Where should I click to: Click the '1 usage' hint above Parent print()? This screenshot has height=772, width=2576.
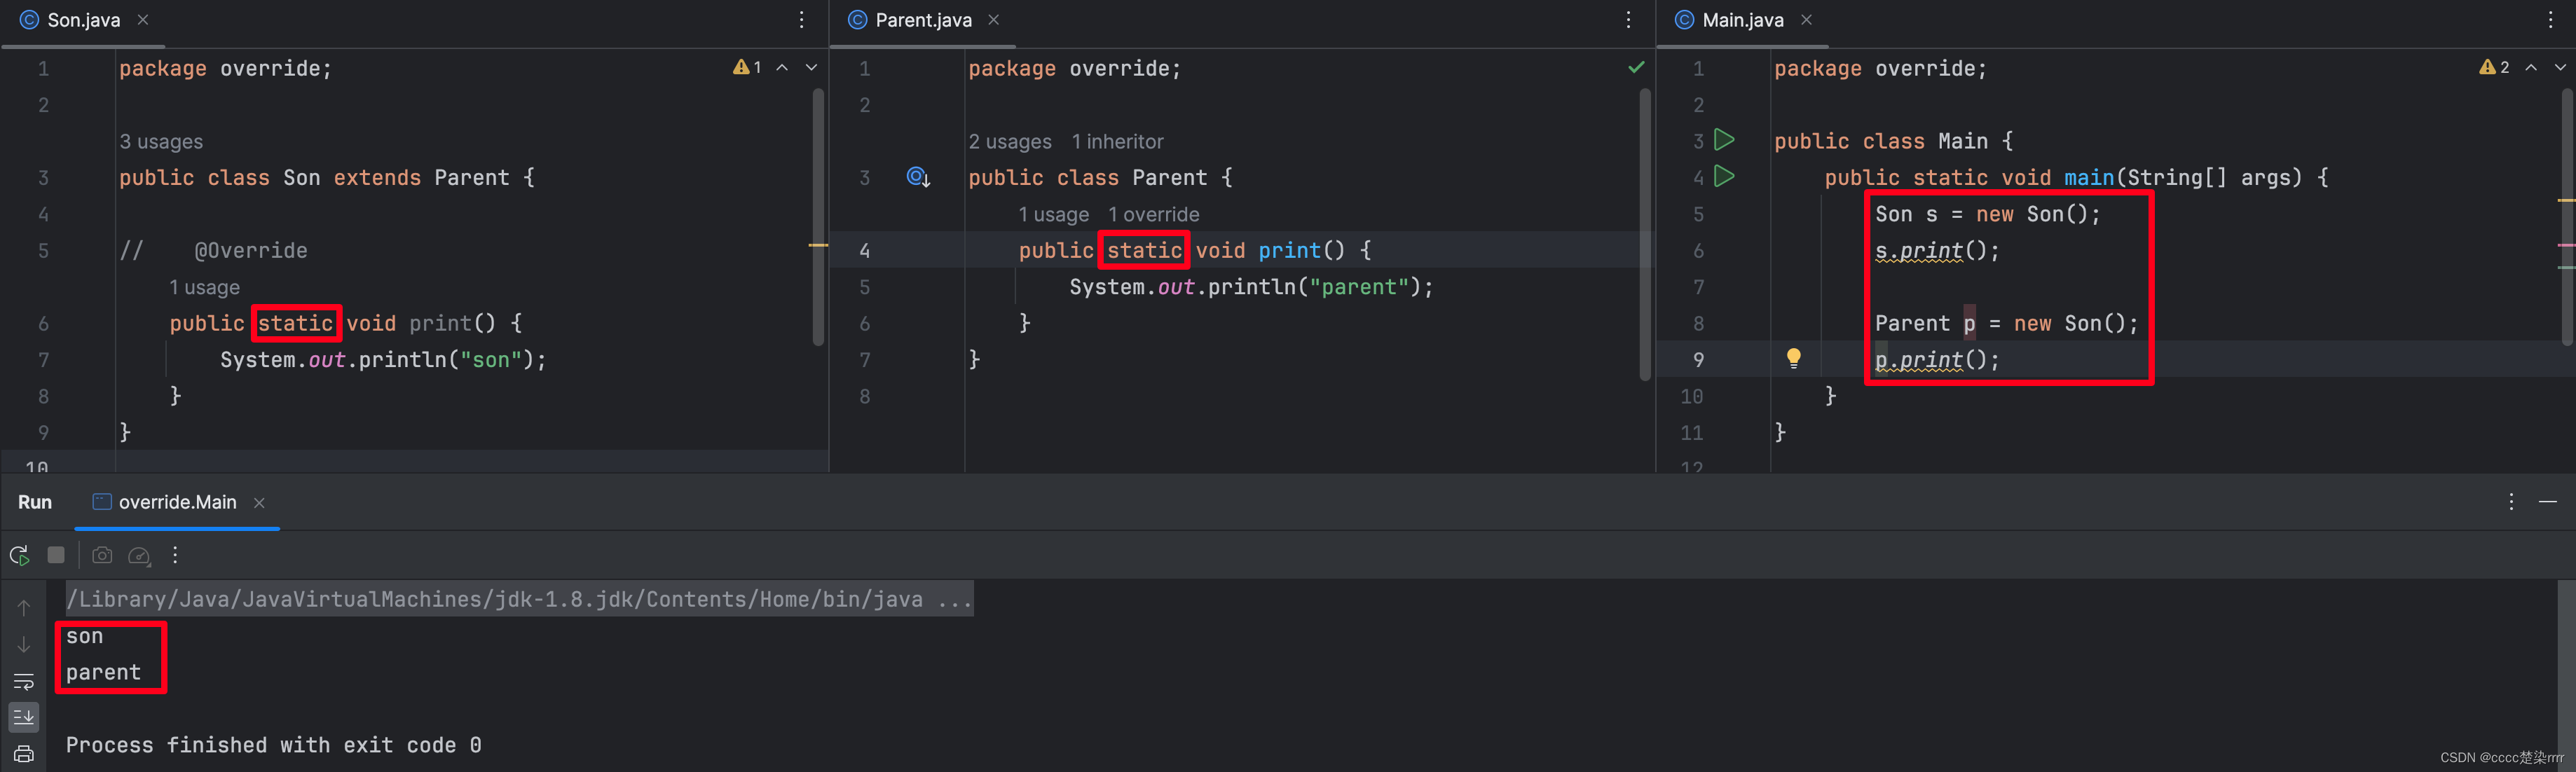click(x=1053, y=214)
